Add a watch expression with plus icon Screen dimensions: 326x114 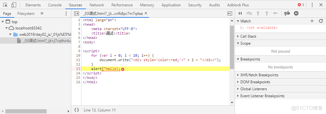coord(312,21)
